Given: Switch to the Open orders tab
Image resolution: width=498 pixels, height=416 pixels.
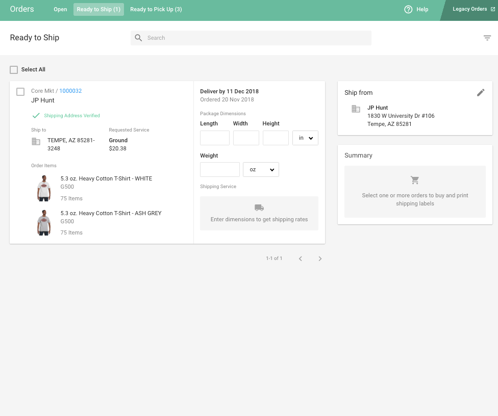Looking at the screenshot, I should (x=60, y=9).
